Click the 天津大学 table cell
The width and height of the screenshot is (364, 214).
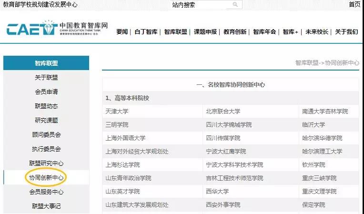[x=152, y=111]
